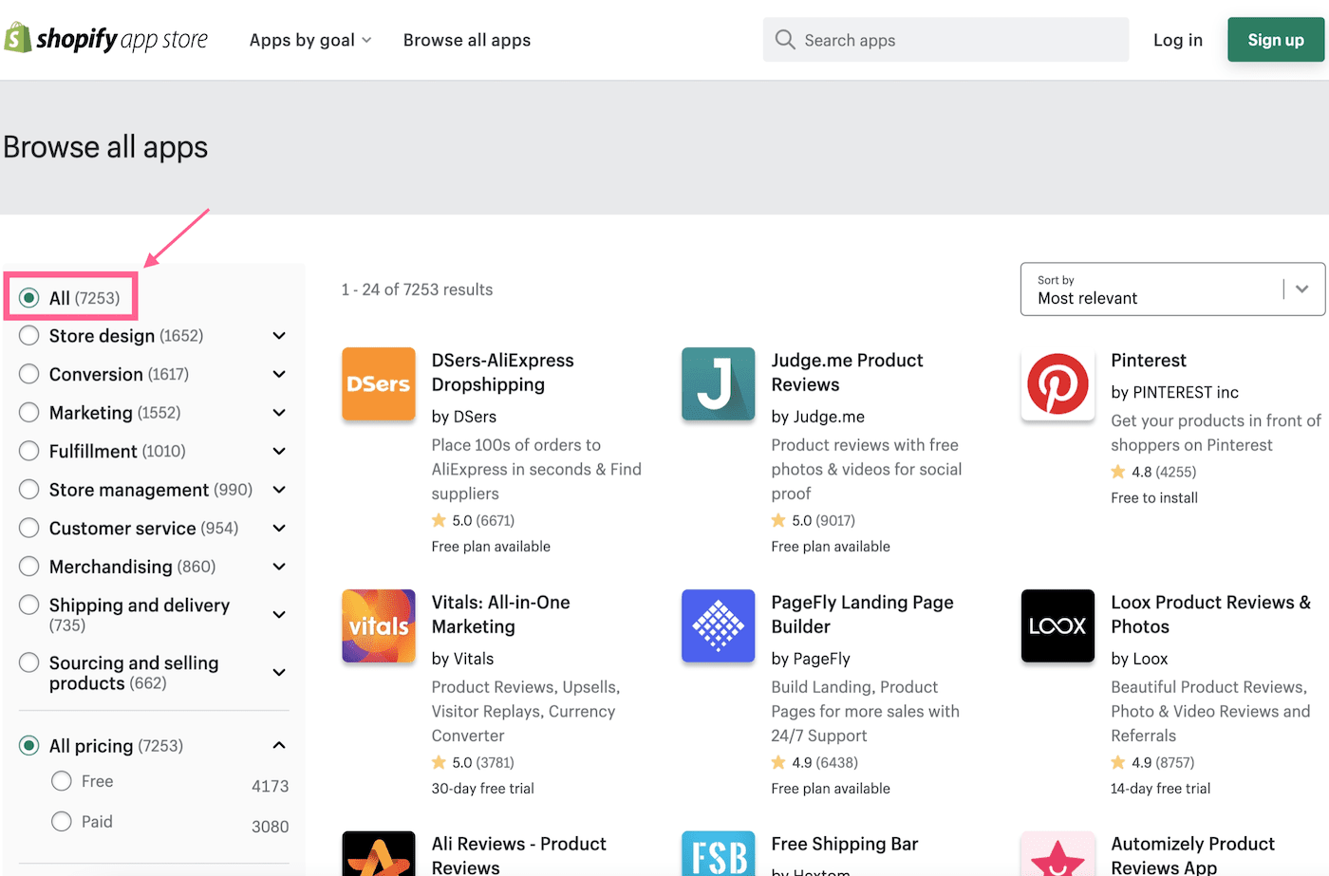
Task: Select the Conversion radio button
Action: [29, 374]
